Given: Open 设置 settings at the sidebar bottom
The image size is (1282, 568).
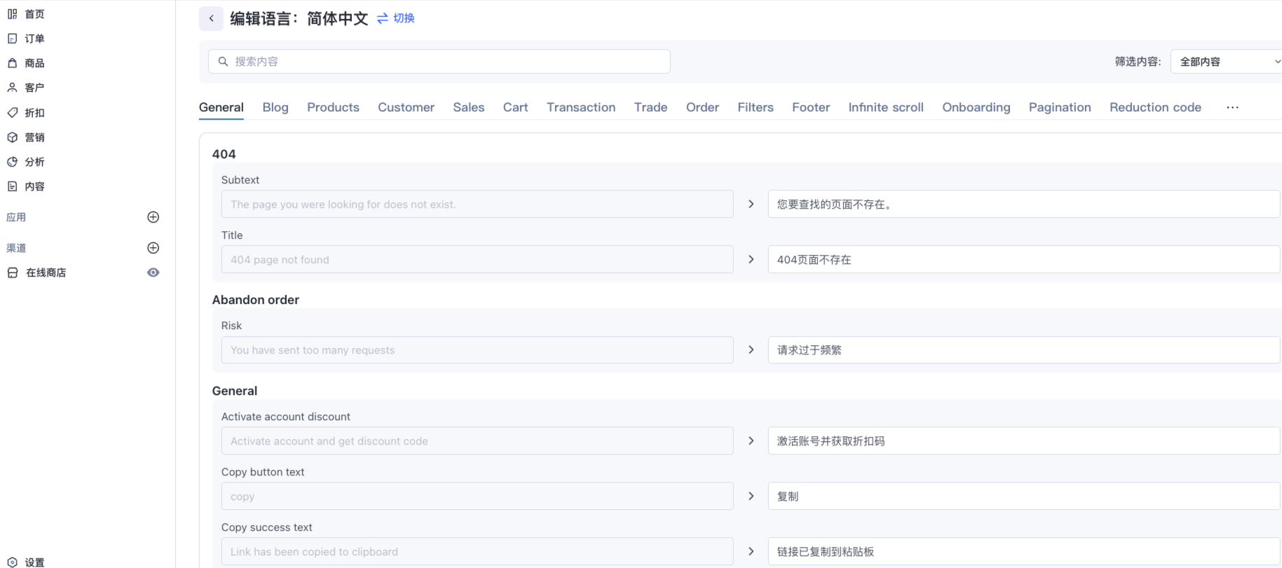Looking at the screenshot, I should [x=34, y=562].
